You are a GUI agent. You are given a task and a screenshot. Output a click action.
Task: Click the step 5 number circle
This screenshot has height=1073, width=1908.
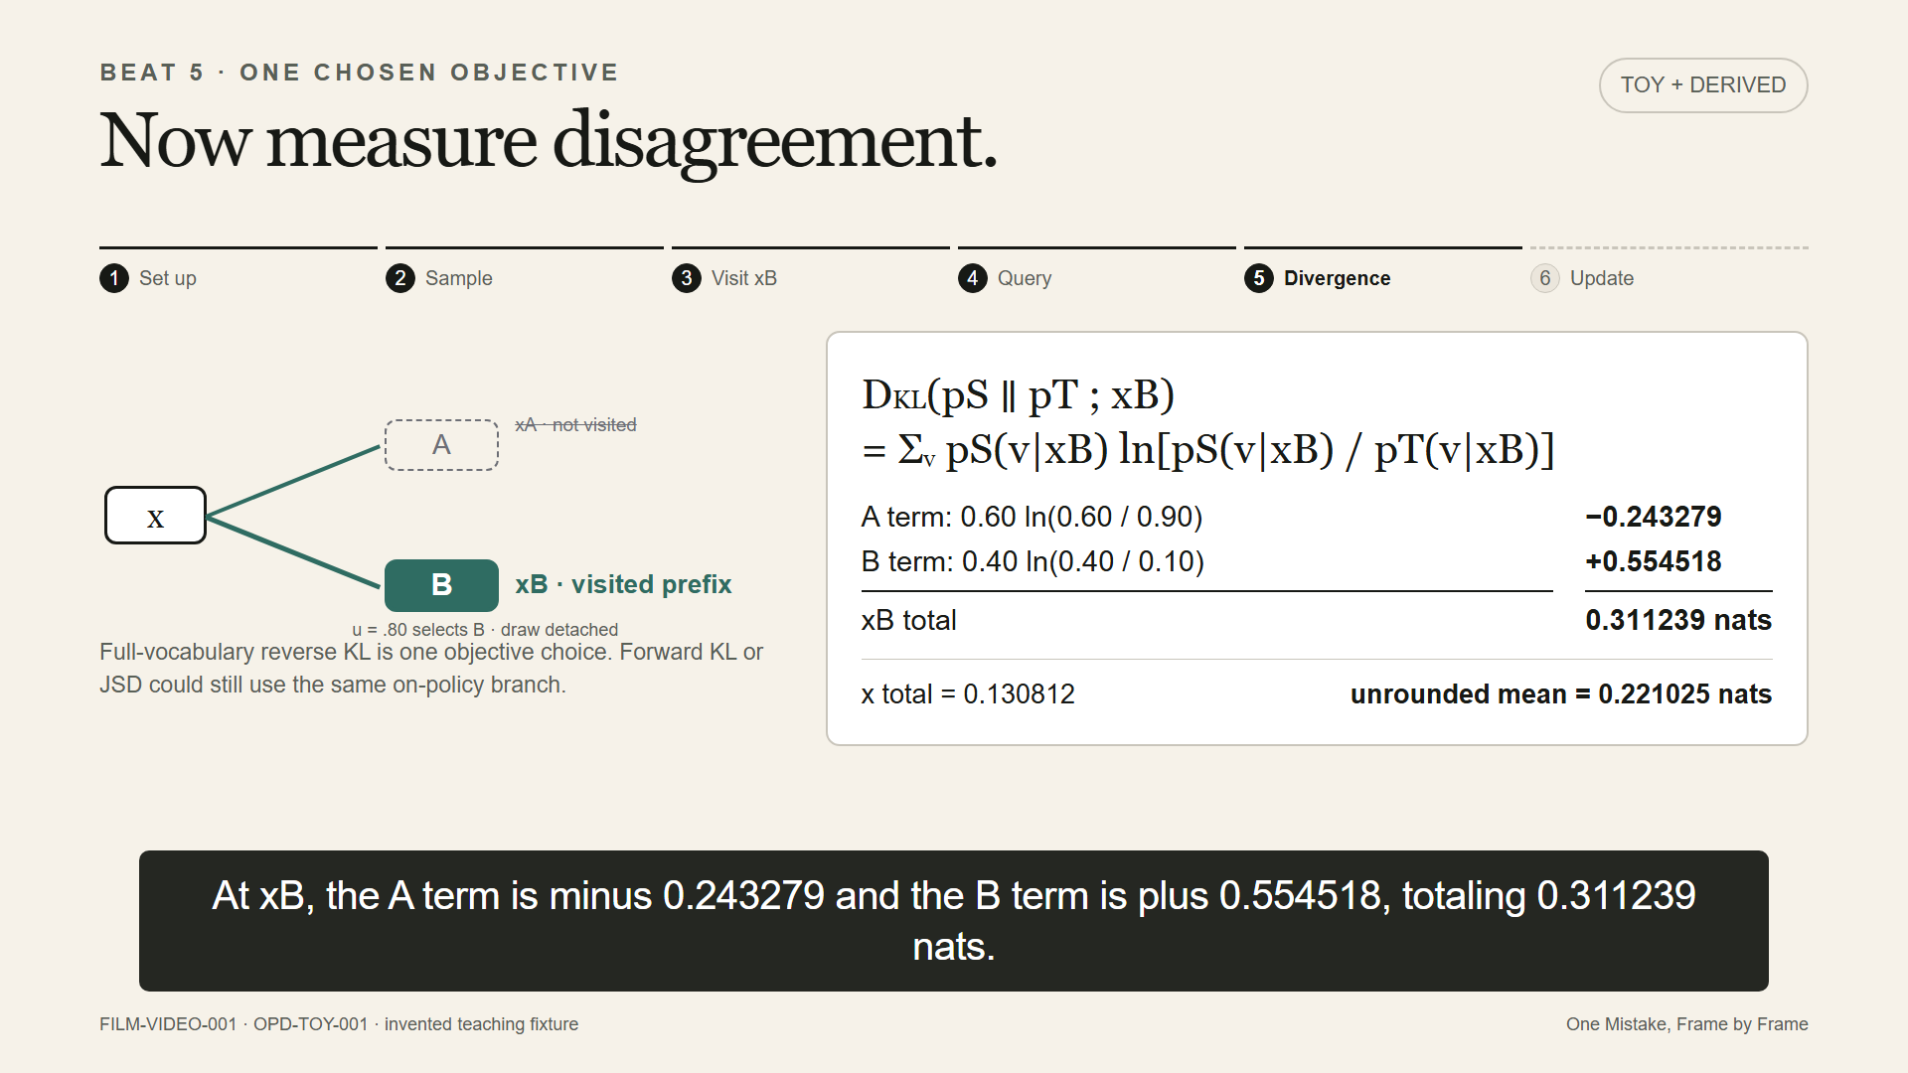click(1259, 278)
